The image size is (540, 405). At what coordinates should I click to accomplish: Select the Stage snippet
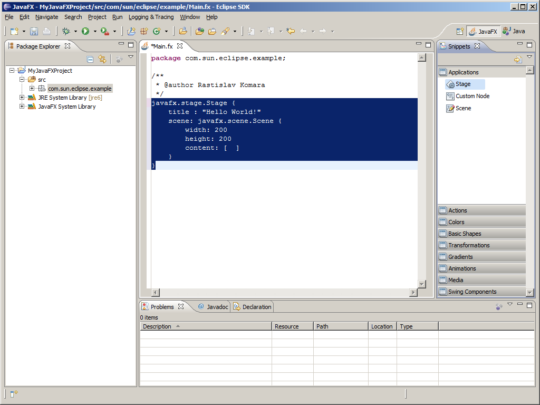point(463,84)
